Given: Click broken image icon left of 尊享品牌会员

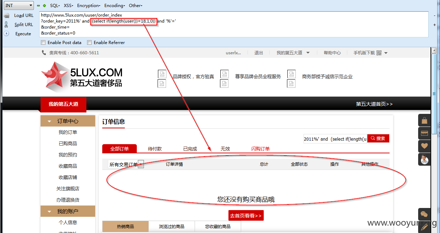Looking at the screenshot, I should [225, 74].
